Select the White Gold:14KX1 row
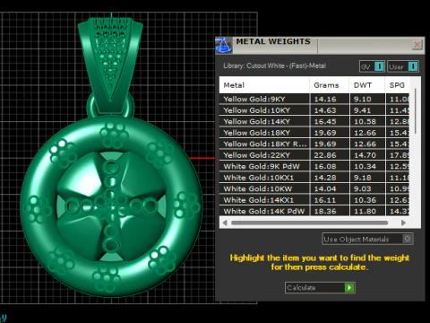The image size is (430, 323). [x=314, y=200]
